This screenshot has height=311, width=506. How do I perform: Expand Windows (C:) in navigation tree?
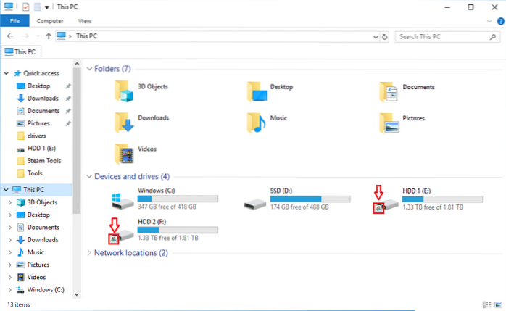[x=9, y=290]
